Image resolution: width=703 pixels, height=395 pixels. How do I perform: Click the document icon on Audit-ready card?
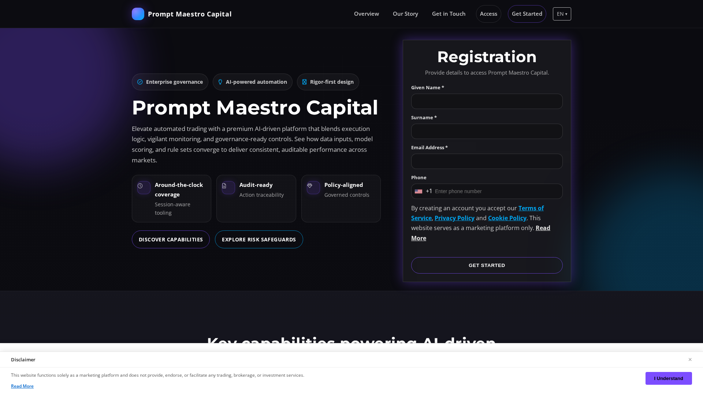click(x=224, y=186)
